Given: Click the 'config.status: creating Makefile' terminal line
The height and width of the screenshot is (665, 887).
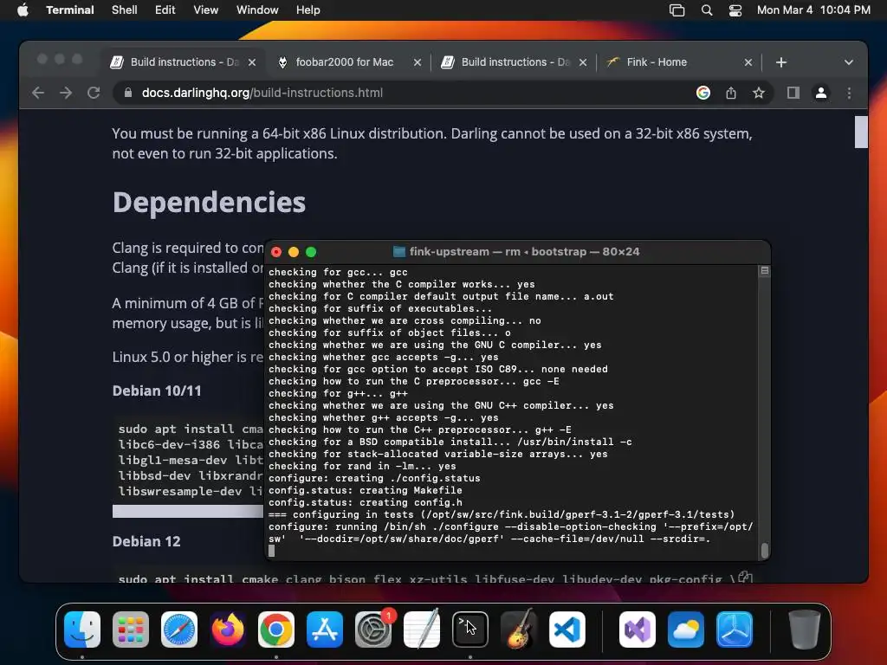Looking at the screenshot, I should [x=366, y=490].
